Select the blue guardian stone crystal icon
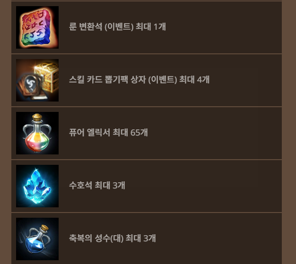This screenshot has width=296, height=264. point(37,186)
